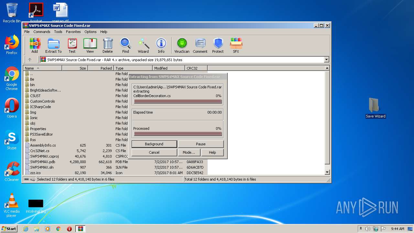Click the View file toolbar icon

pyautogui.click(x=90, y=45)
